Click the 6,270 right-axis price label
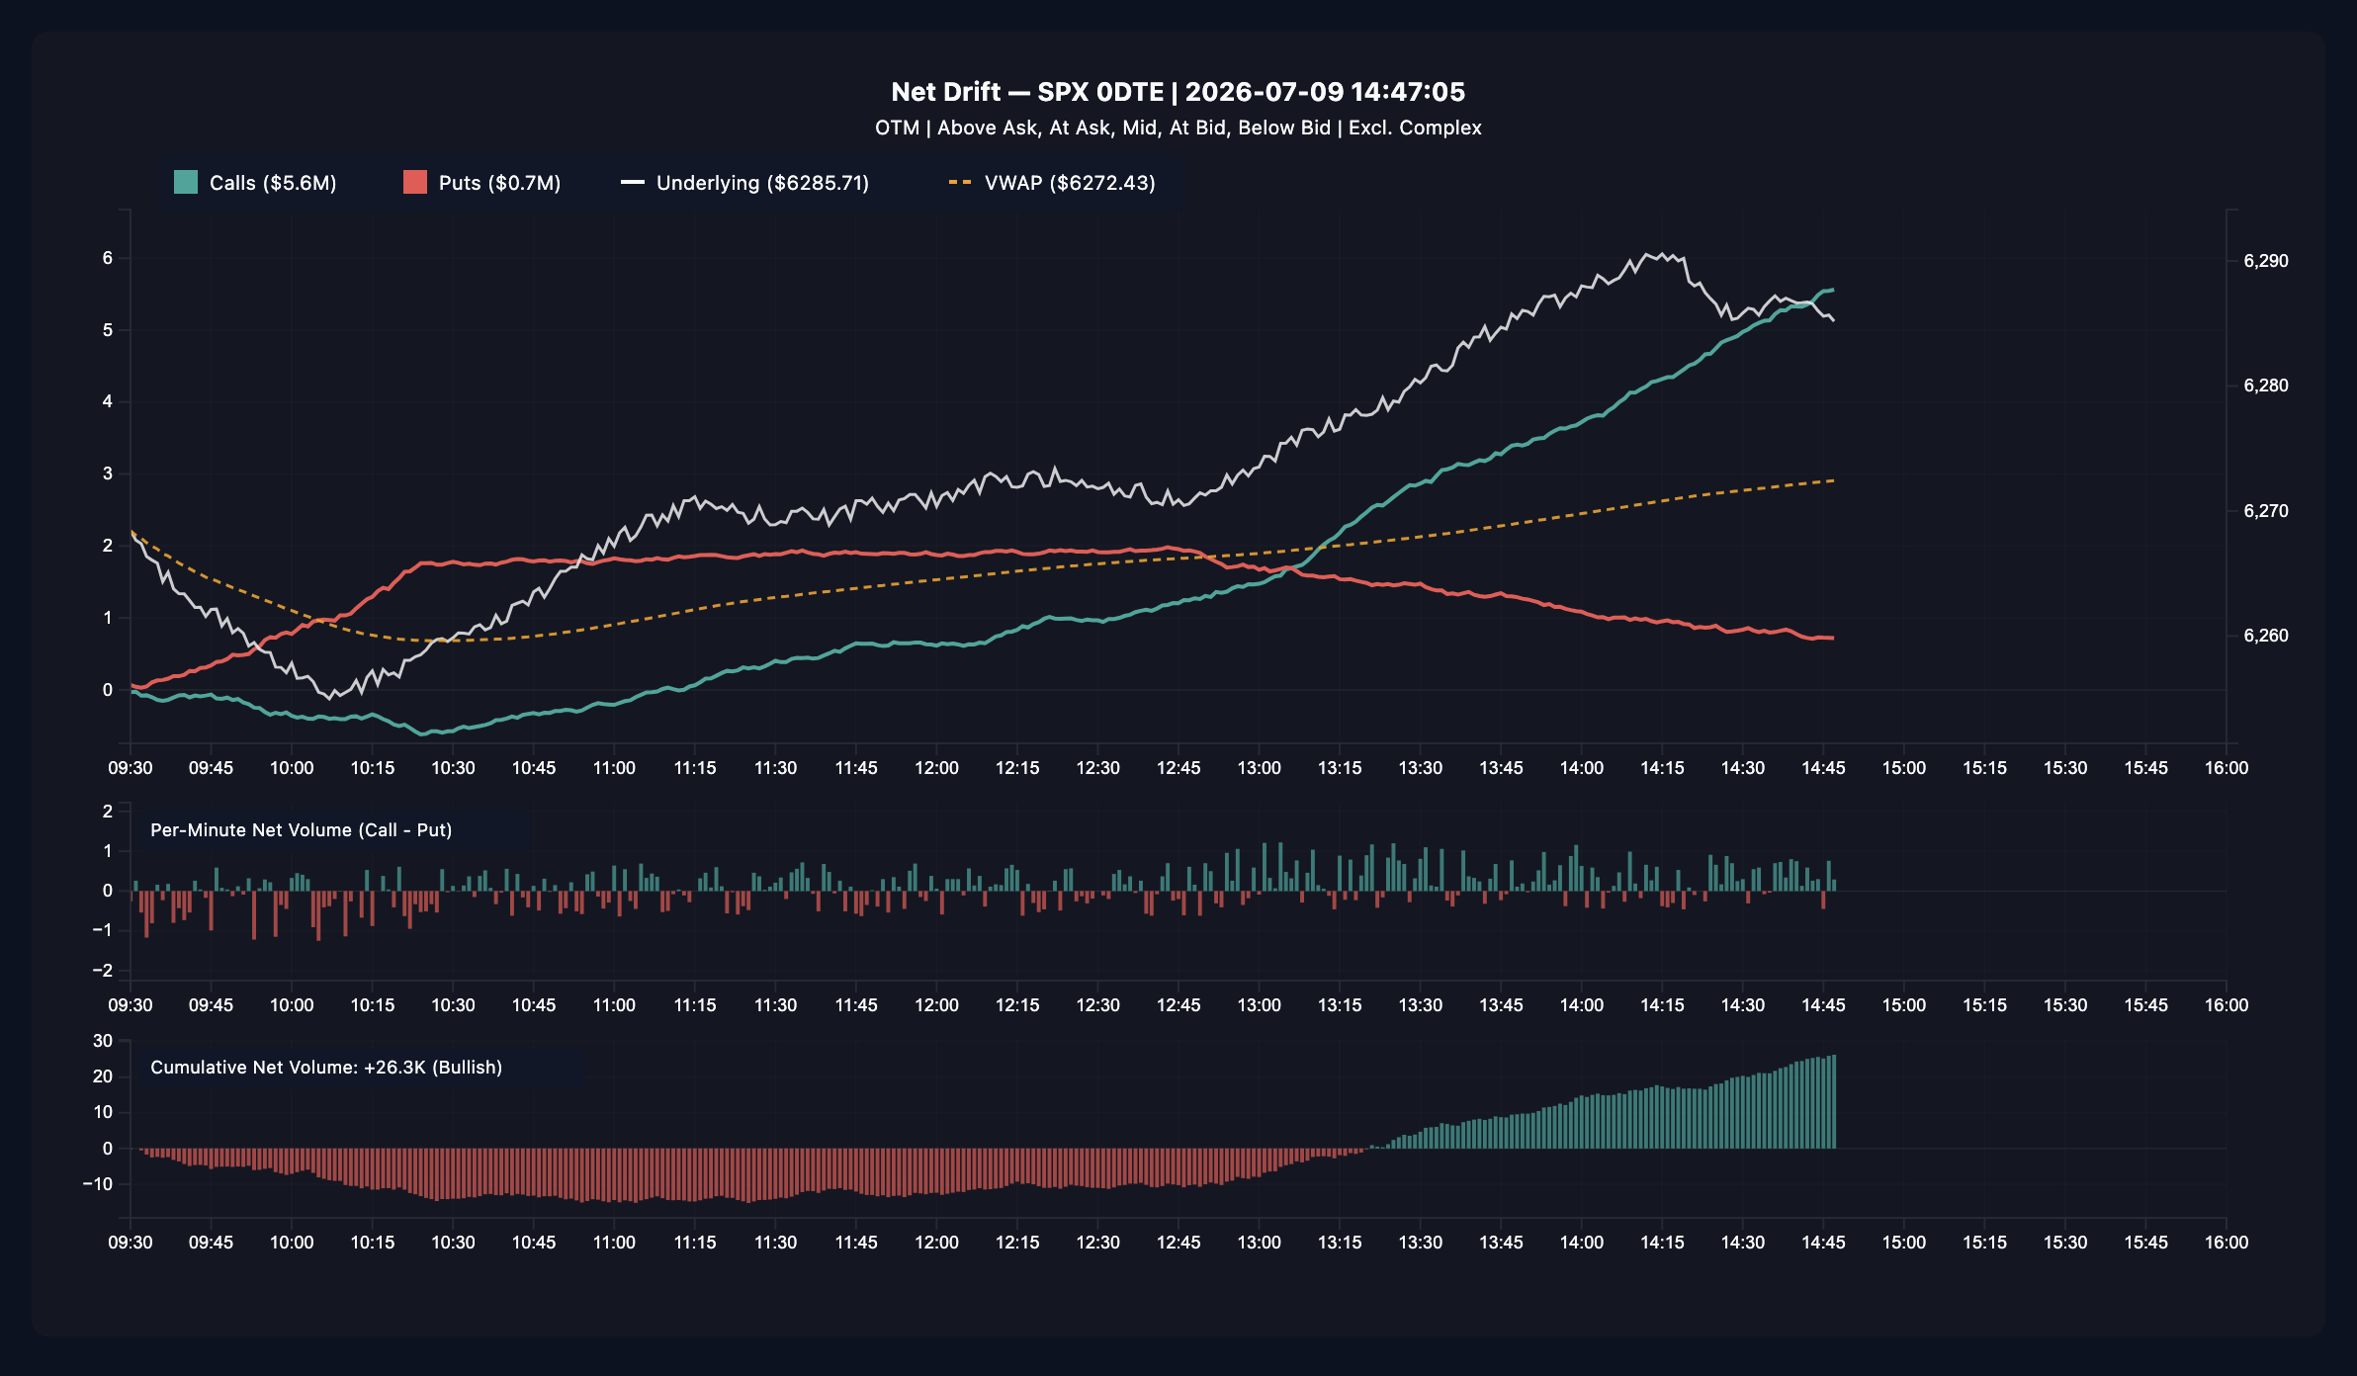Screen dimensions: 2357x1376 (x=2266, y=511)
